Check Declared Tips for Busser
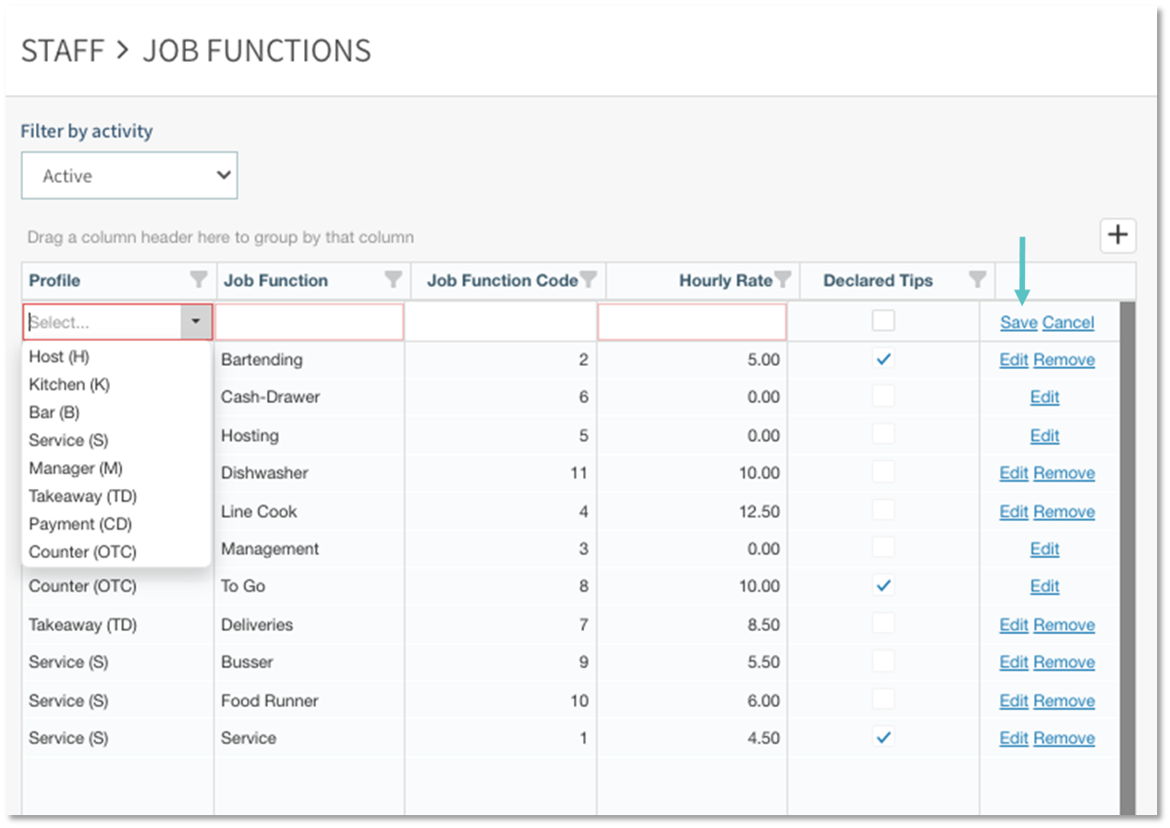 [884, 662]
